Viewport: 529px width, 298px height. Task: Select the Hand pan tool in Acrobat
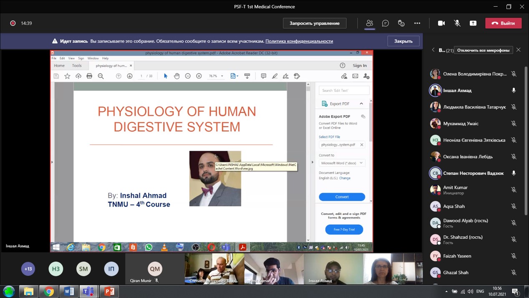click(x=176, y=76)
